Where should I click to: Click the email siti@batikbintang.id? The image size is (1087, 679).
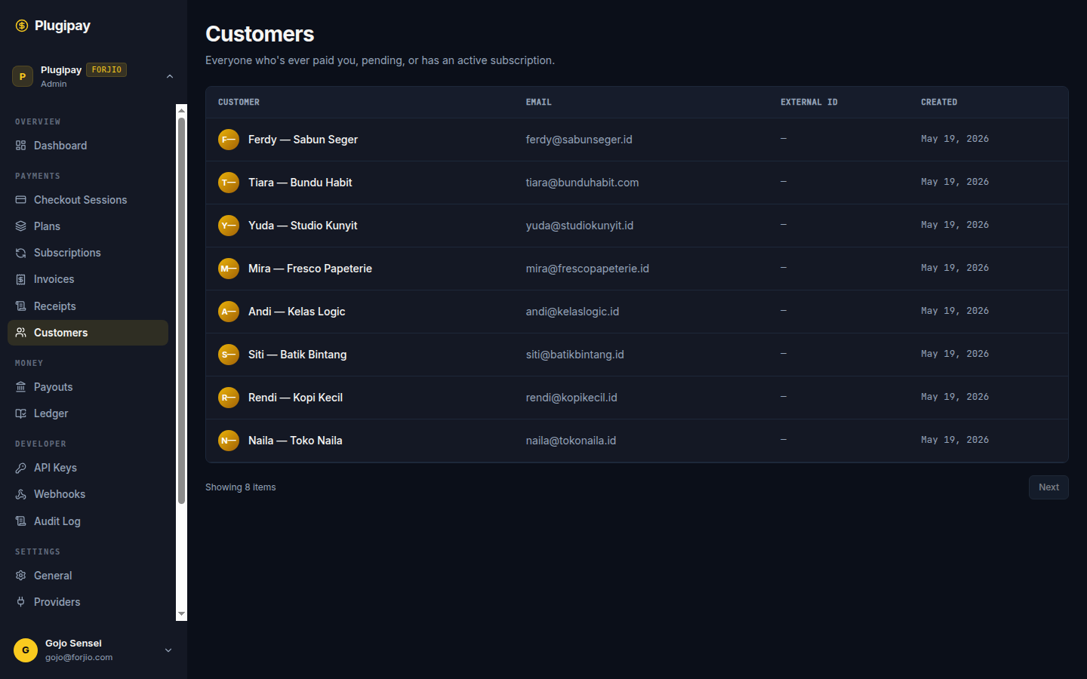tap(575, 355)
